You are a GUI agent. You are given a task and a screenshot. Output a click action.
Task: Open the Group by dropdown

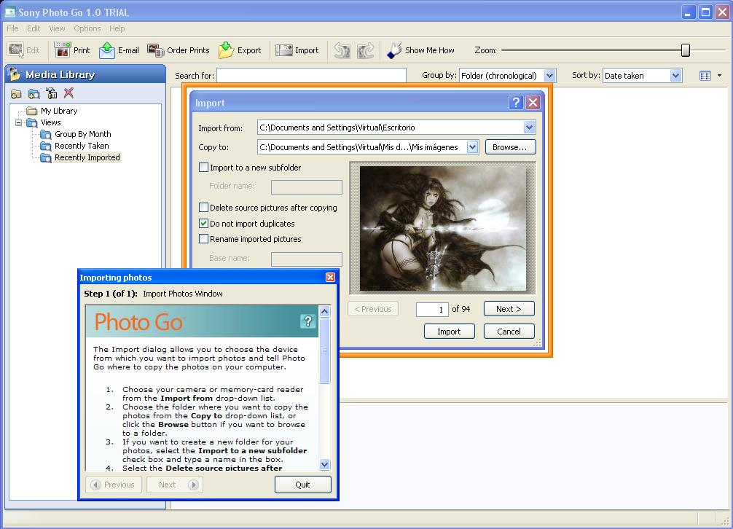coord(549,75)
